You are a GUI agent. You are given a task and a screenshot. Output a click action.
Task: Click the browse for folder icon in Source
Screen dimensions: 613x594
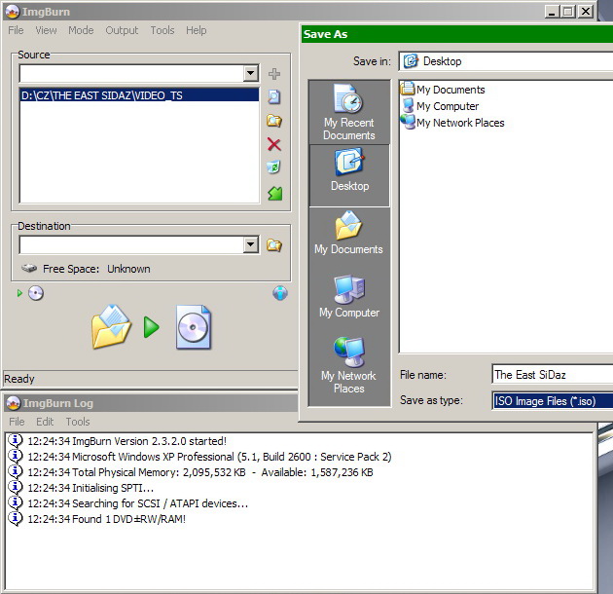pos(274,121)
